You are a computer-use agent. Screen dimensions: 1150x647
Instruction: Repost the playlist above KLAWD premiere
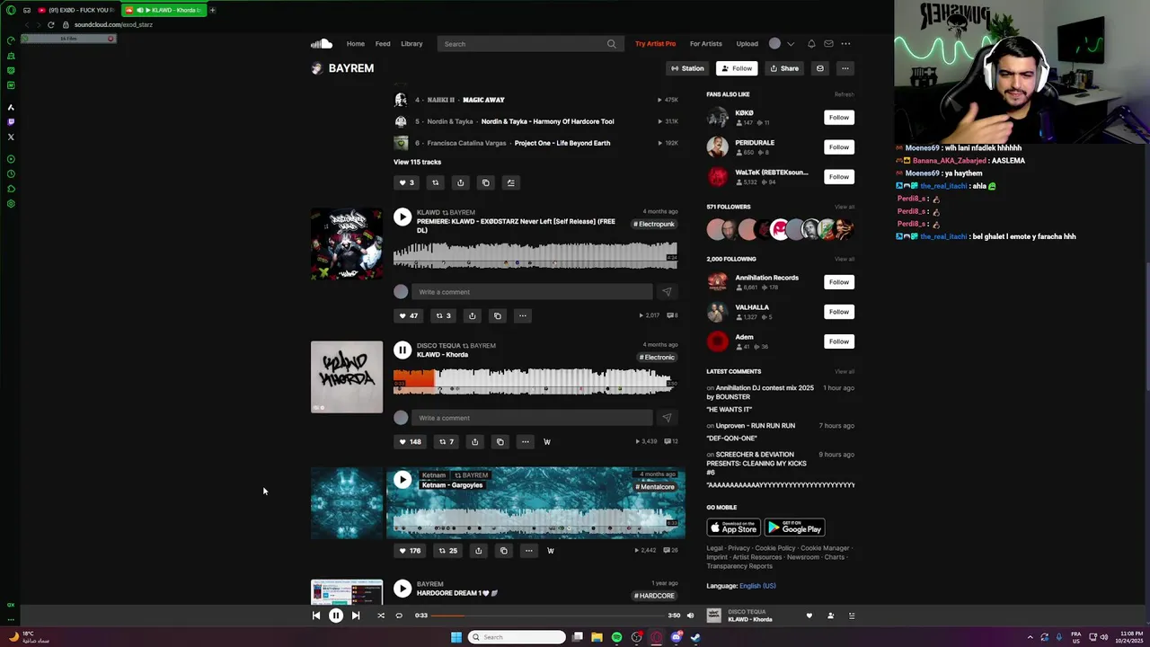pyautogui.click(x=435, y=182)
